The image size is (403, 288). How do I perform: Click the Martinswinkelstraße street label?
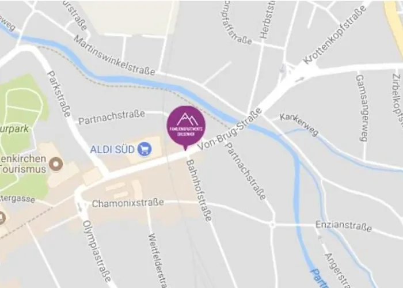pyautogui.click(x=115, y=55)
